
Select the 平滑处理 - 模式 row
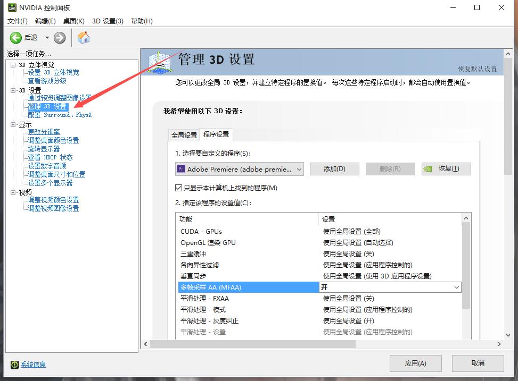[319, 310]
